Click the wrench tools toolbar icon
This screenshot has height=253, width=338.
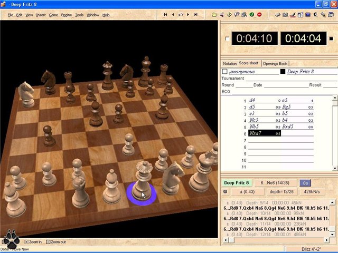click(323, 15)
